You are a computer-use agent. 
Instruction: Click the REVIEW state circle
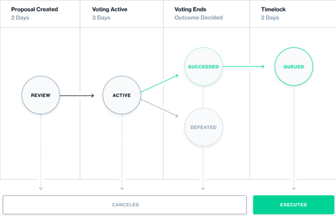coord(40,95)
